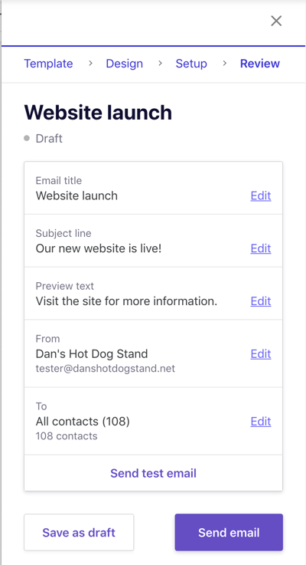Screen dimensions: 306x565
Task: Click chevron between Template and Design
Action: (90, 64)
